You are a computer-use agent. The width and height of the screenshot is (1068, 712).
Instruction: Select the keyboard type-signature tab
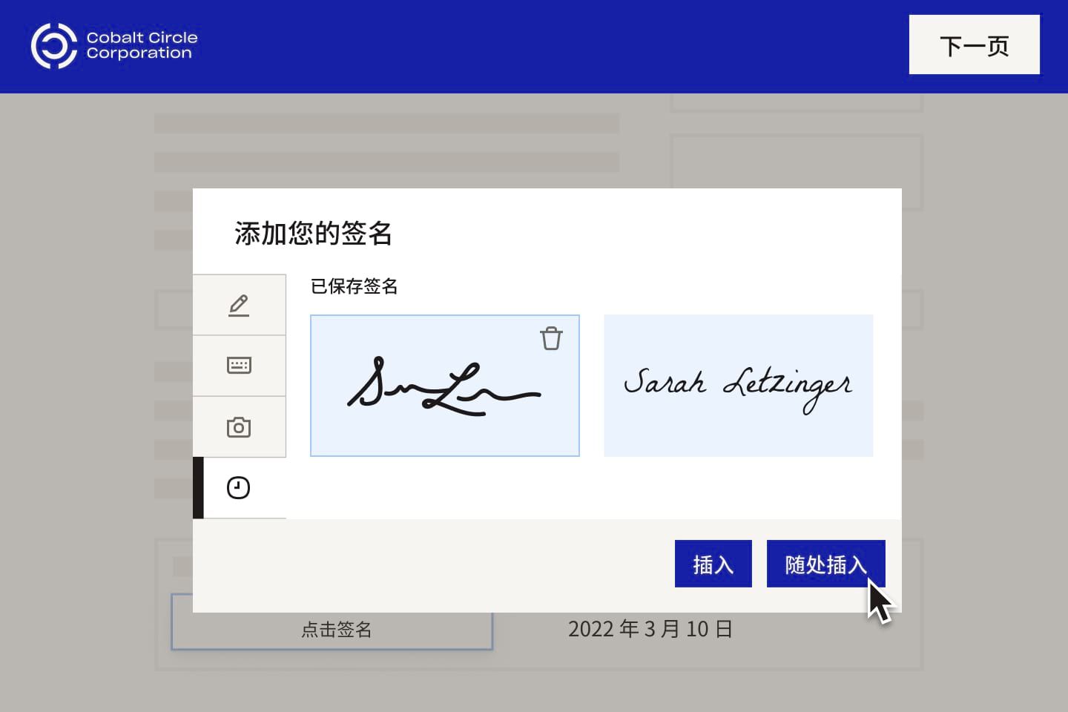click(239, 366)
